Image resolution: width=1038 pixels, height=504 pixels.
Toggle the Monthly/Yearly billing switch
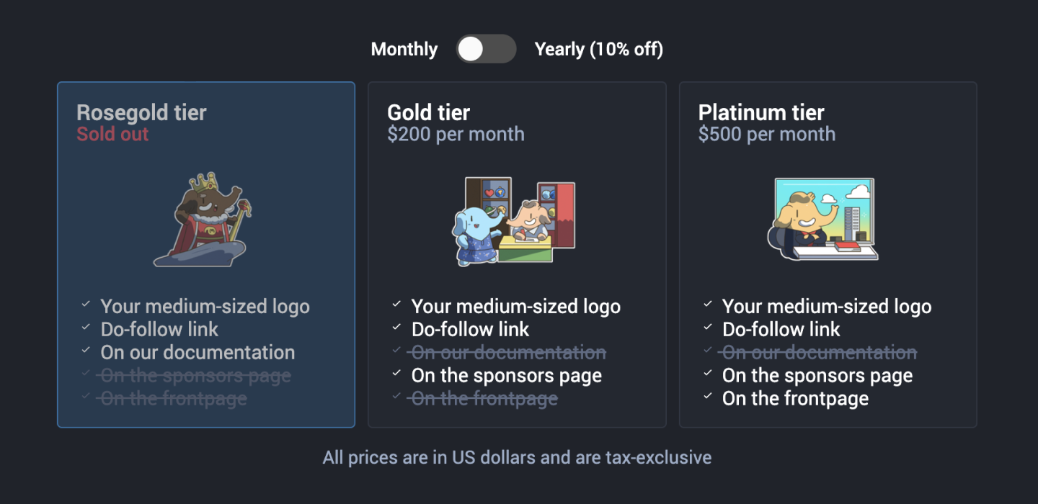click(486, 49)
